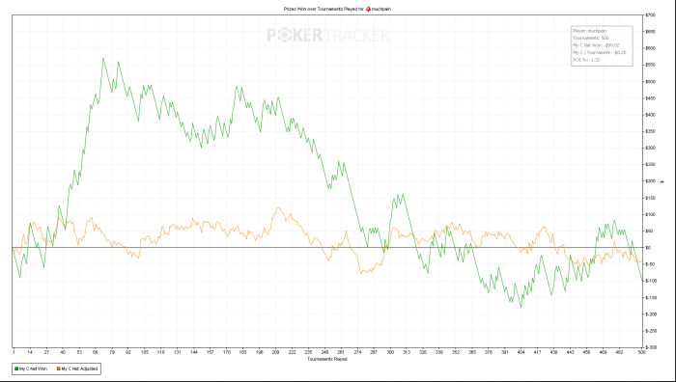Click the '$0' y-axis label

(x=648, y=248)
